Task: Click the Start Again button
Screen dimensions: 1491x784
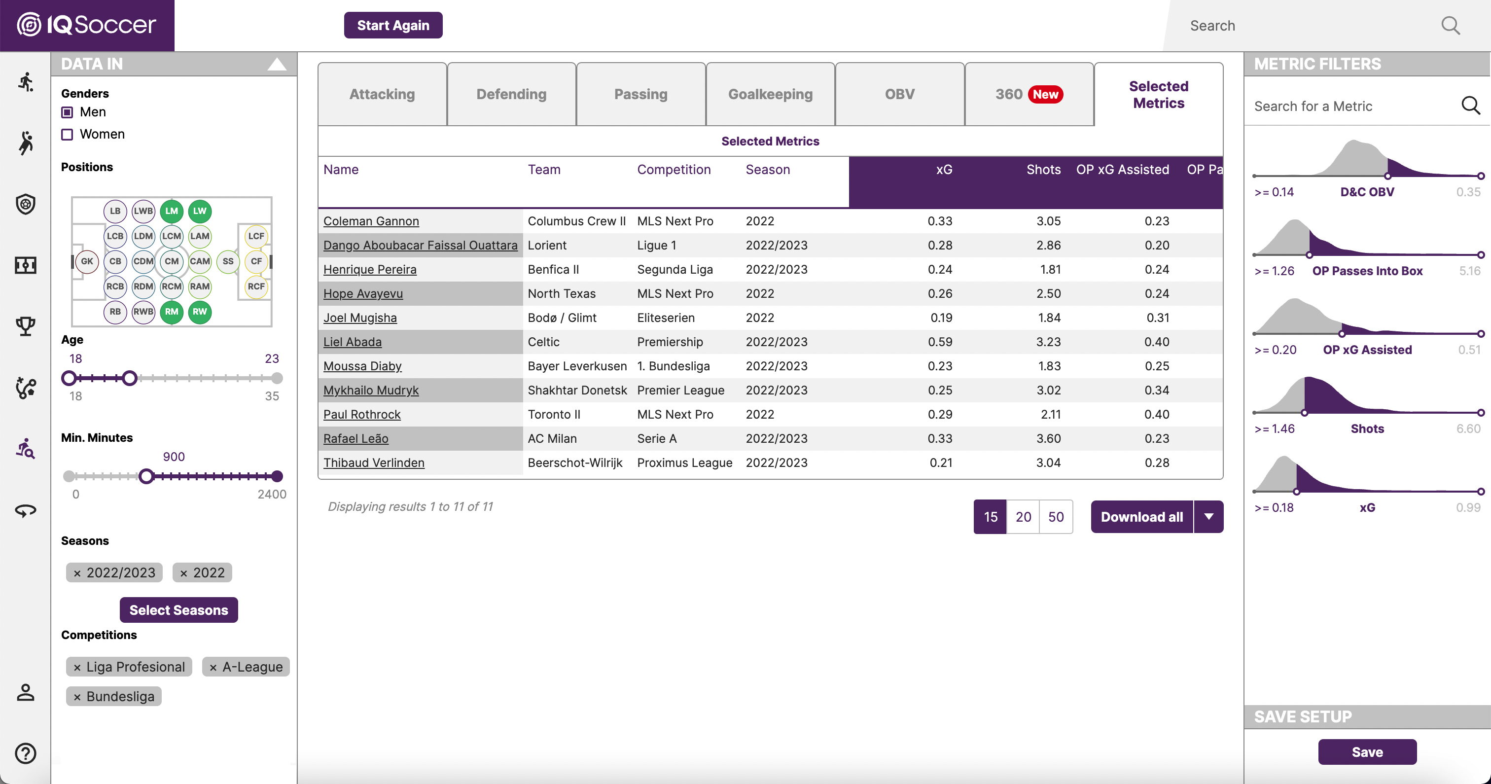Action: coord(393,25)
